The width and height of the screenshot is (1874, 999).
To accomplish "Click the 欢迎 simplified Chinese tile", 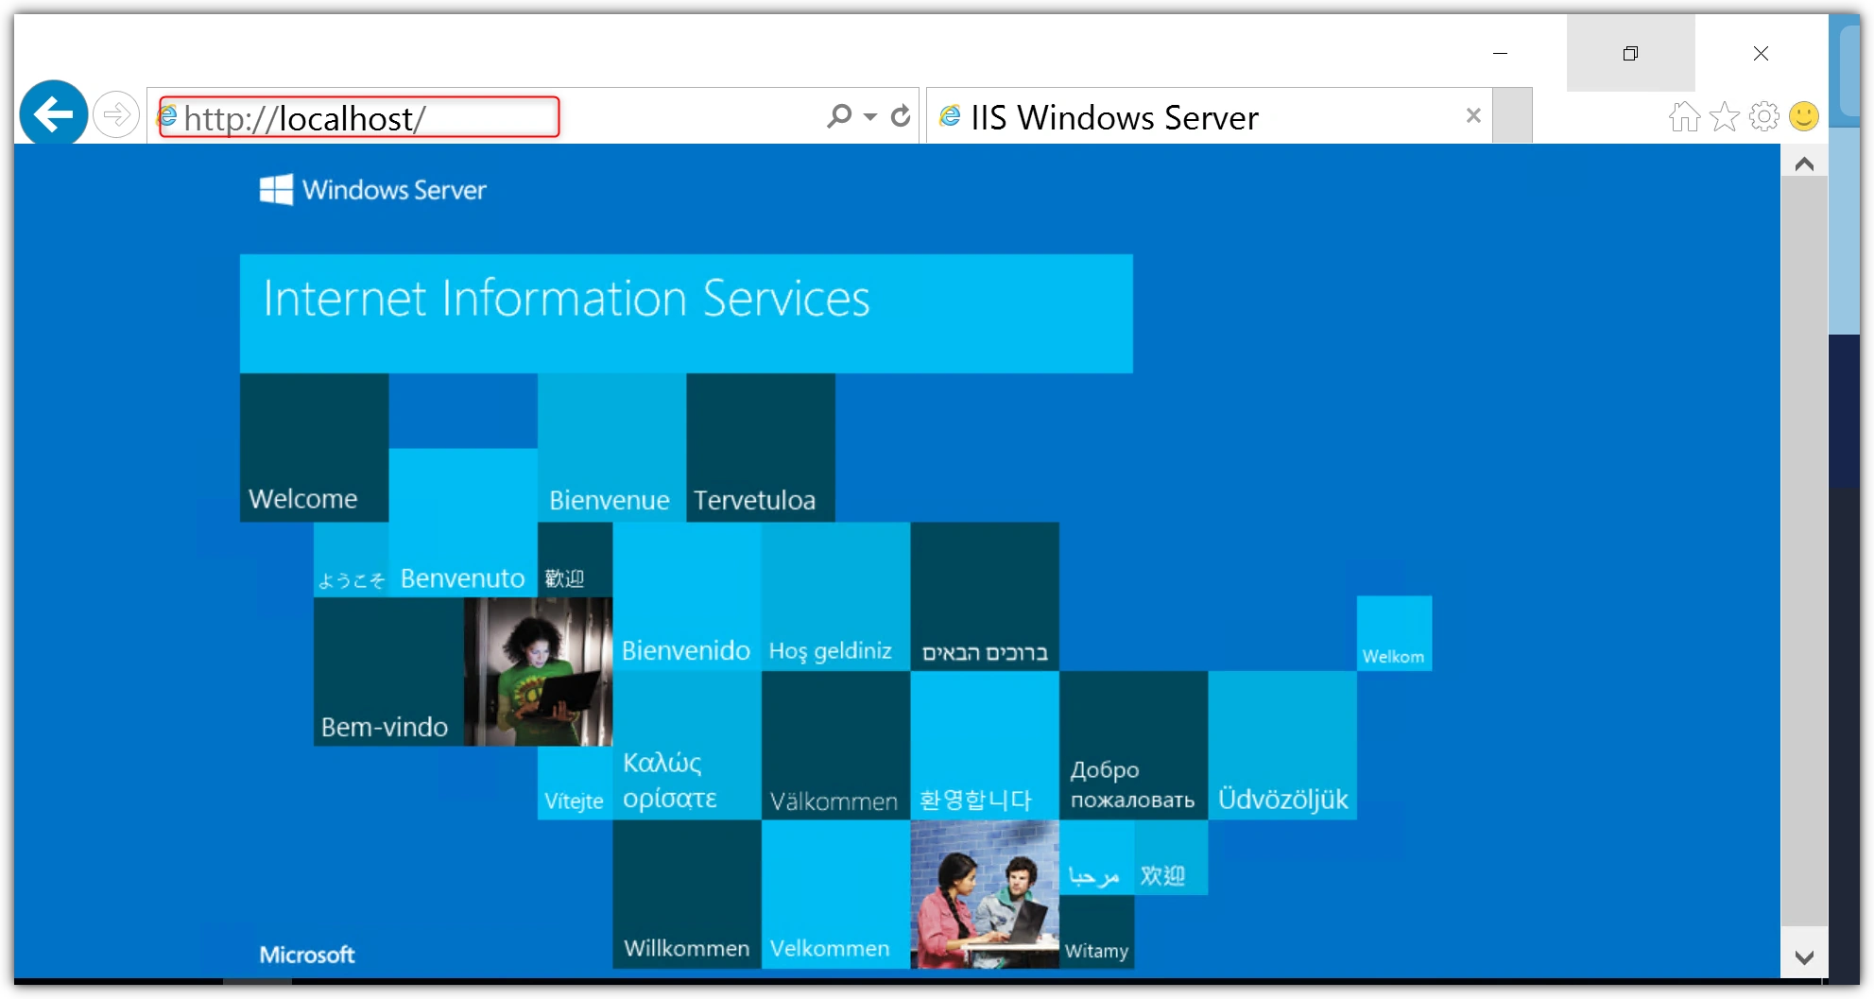I will point(1171,857).
